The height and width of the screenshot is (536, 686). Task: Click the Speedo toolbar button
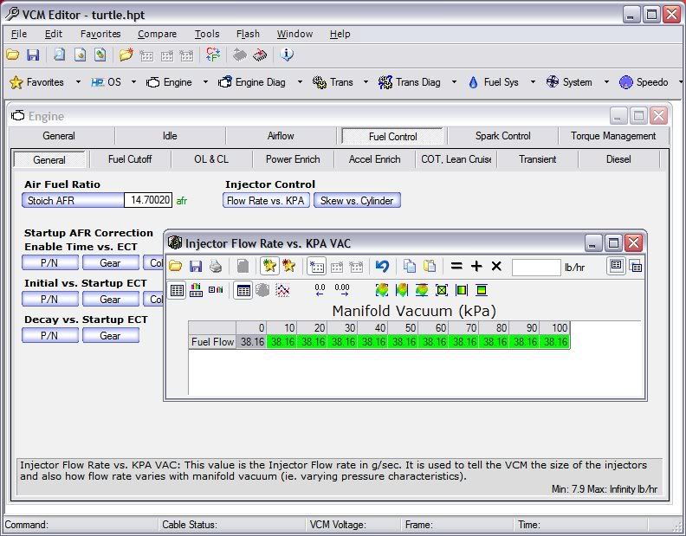click(644, 81)
